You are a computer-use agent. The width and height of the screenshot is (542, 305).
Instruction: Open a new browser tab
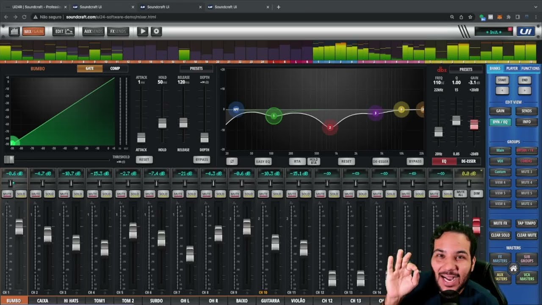tap(278, 7)
